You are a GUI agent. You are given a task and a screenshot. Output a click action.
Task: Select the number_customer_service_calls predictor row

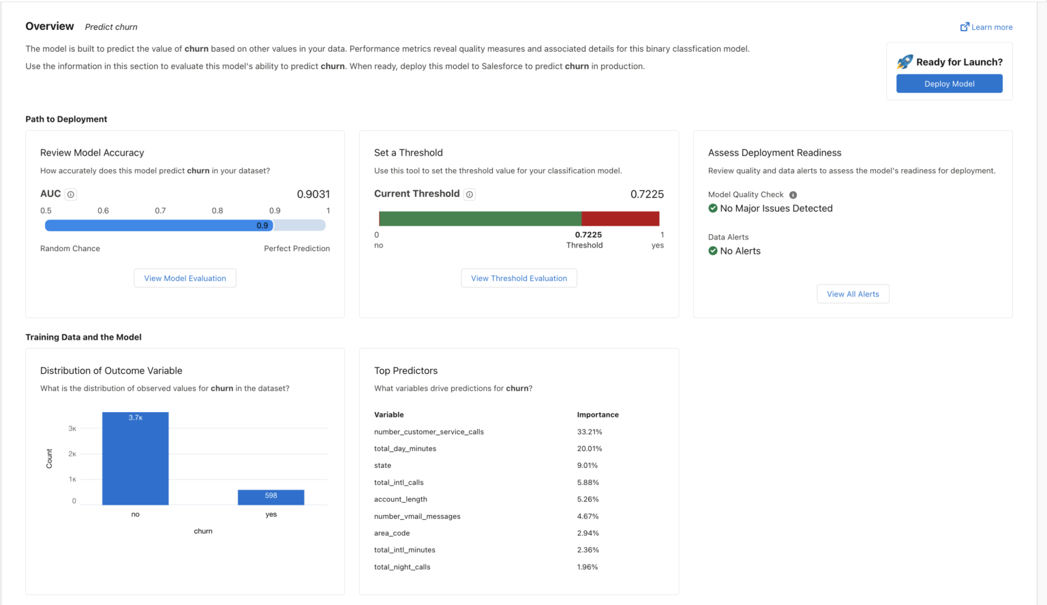tap(429, 431)
